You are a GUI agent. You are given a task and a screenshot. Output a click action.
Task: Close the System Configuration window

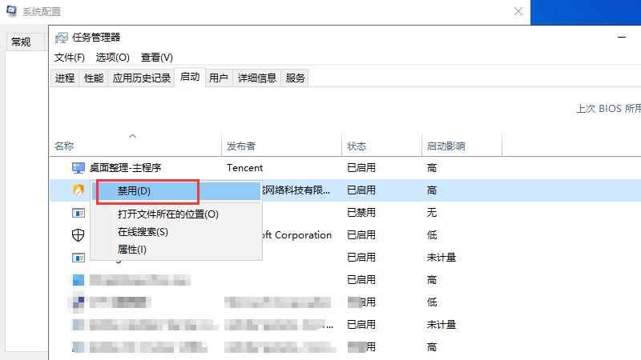point(518,11)
